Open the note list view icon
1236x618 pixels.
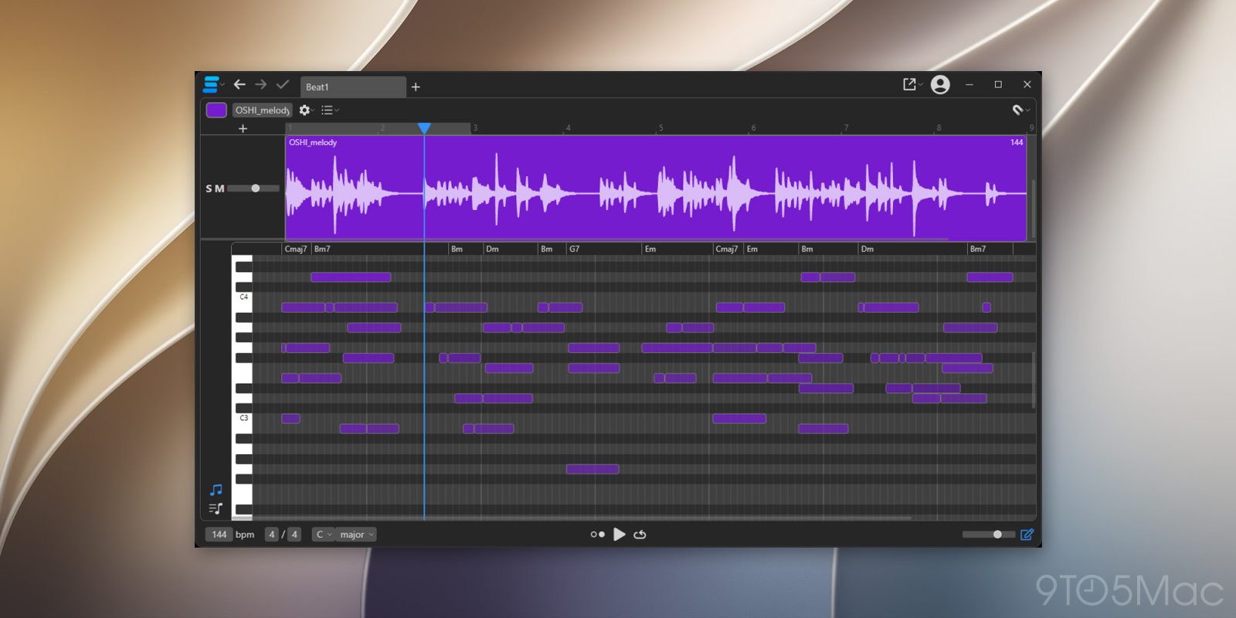(216, 508)
